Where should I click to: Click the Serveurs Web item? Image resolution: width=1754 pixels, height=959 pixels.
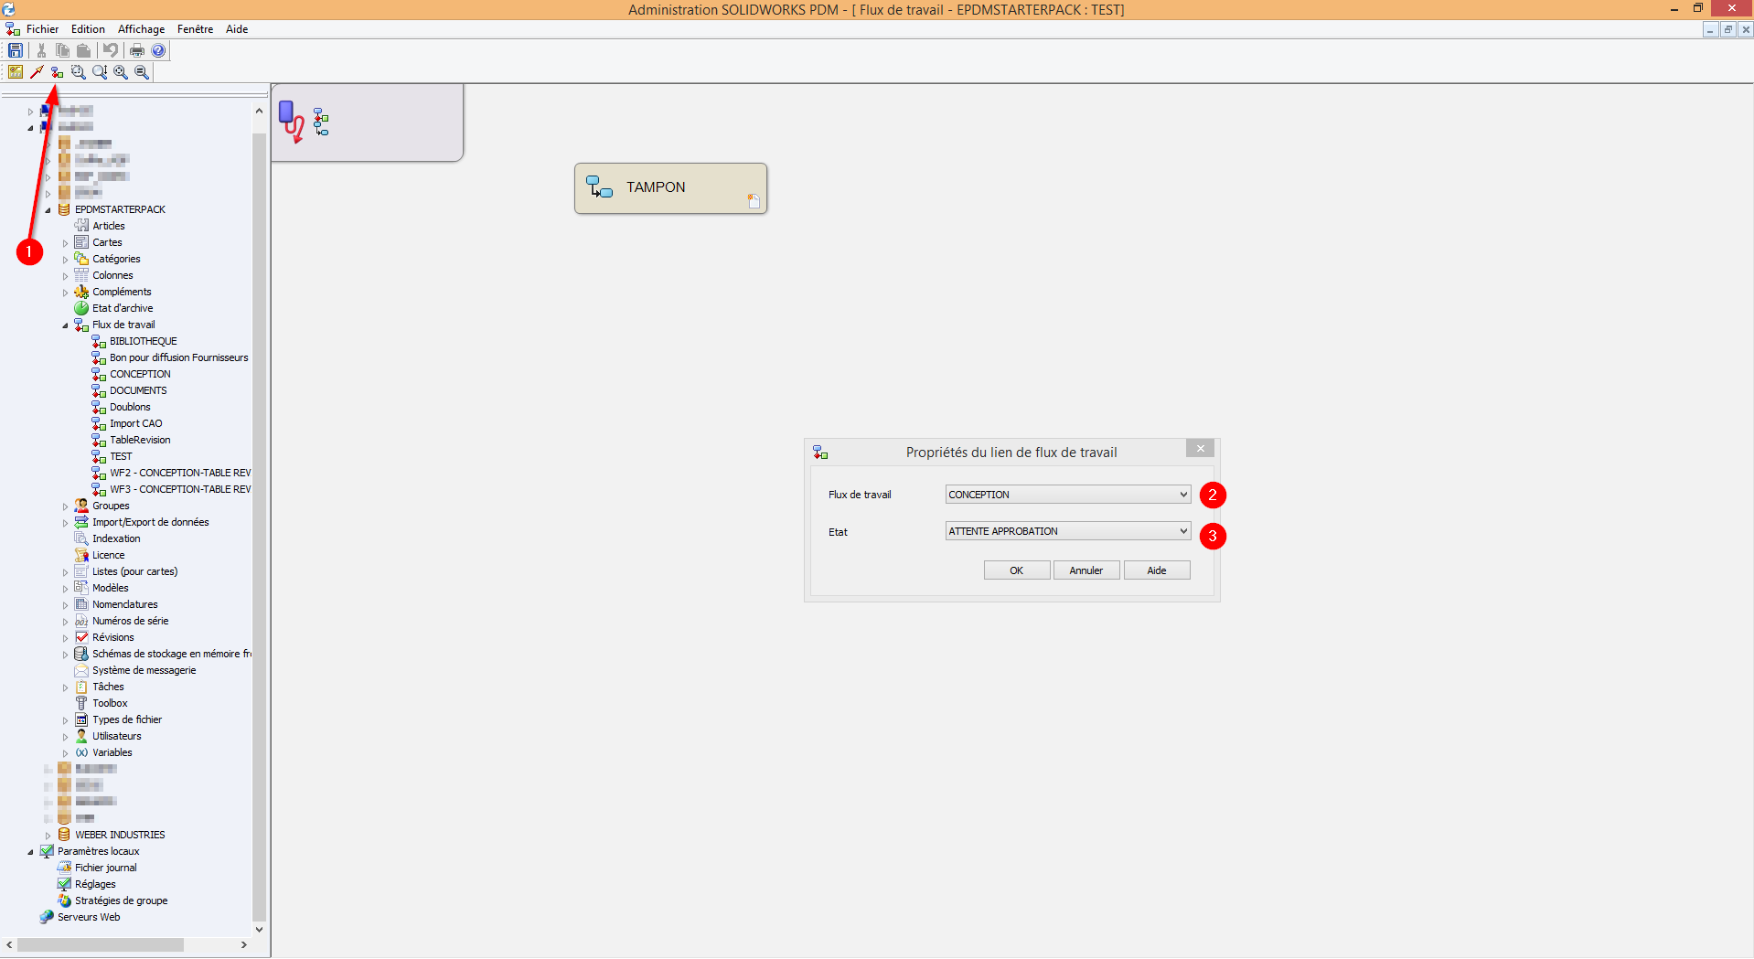[89, 917]
